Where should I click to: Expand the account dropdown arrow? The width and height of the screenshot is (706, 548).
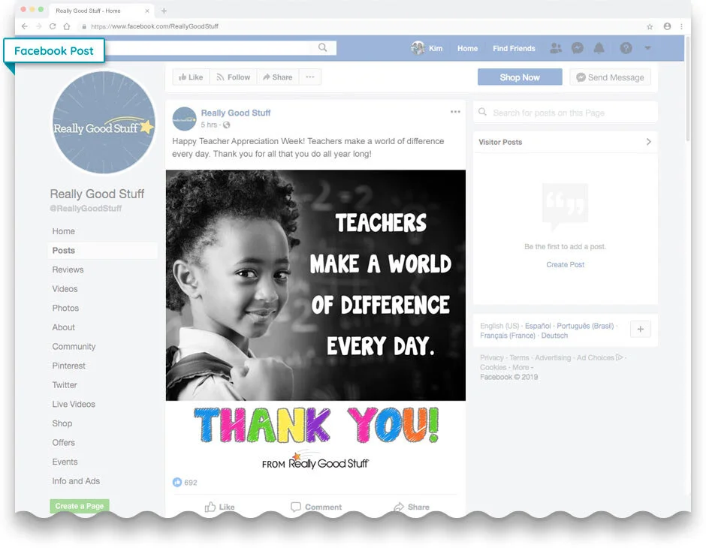coord(647,48)
